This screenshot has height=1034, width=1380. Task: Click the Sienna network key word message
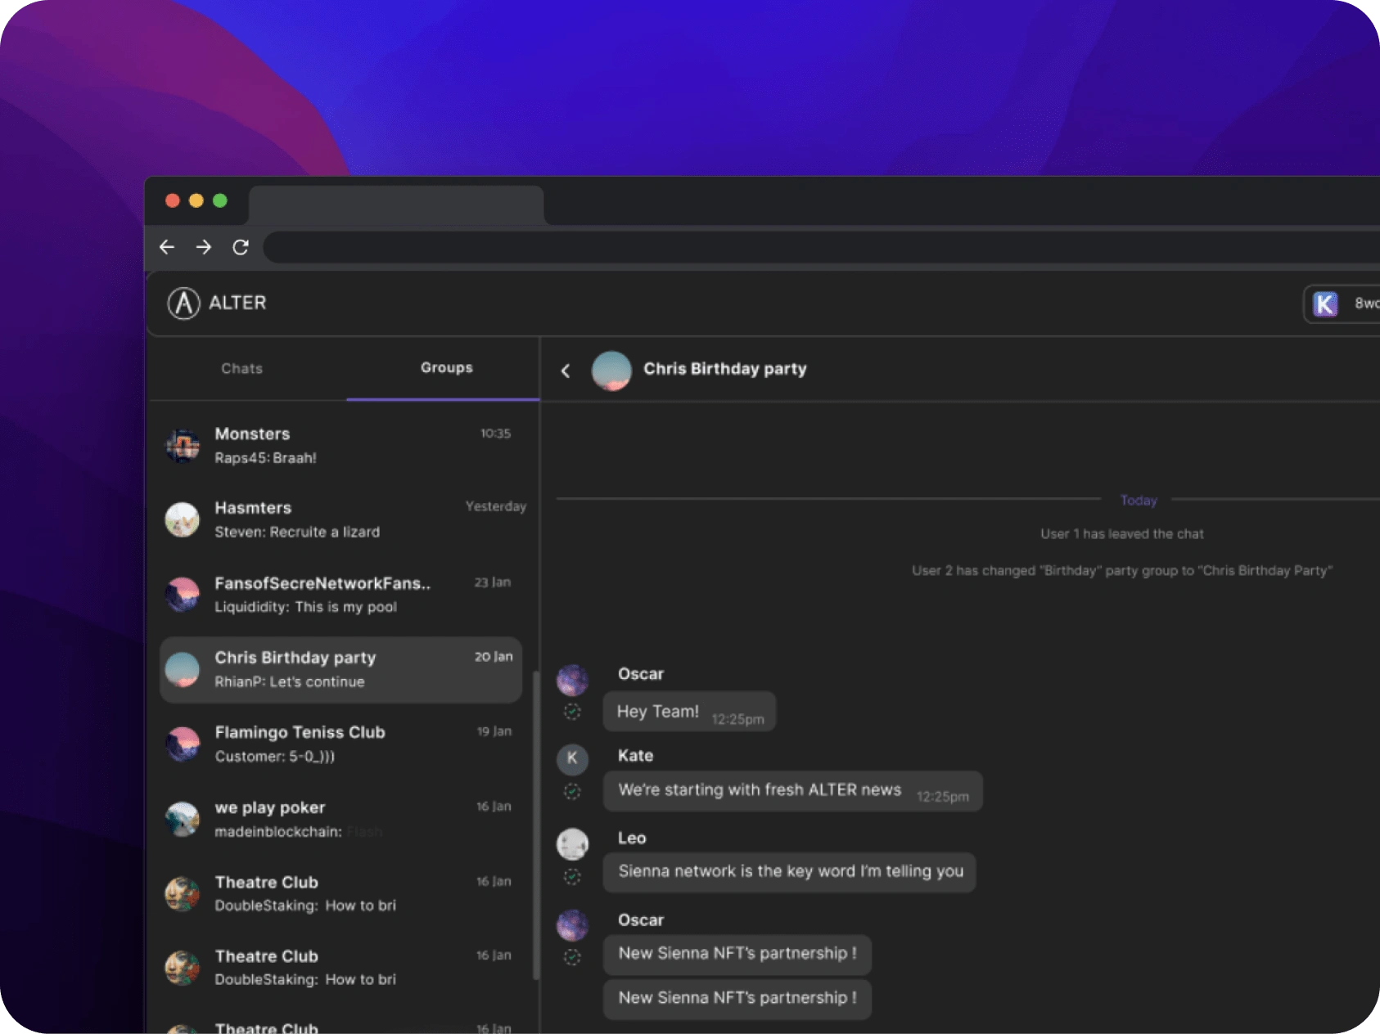tap(790, 872)
